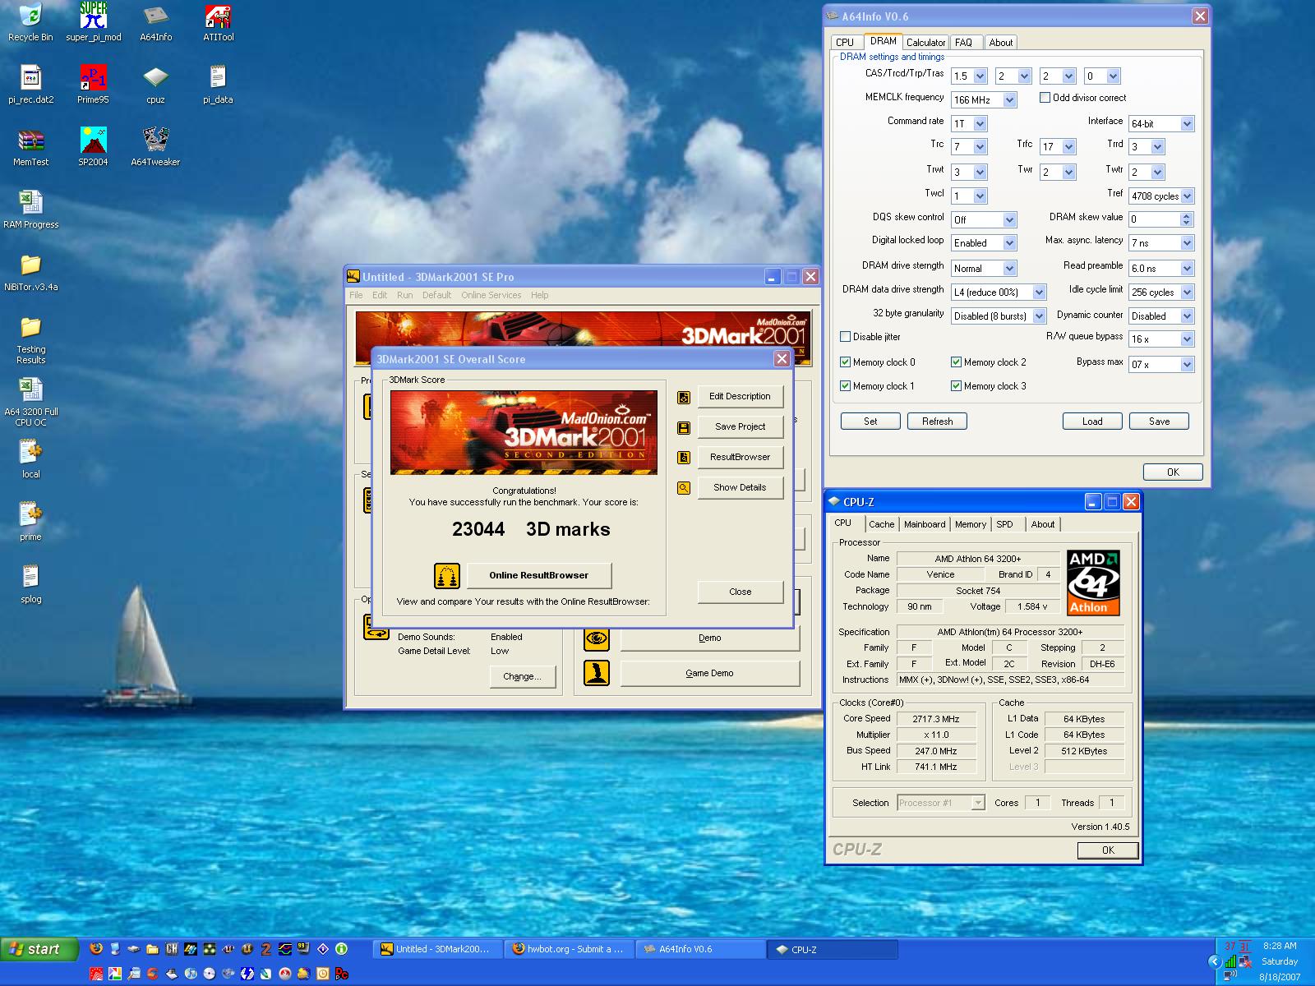
Task: Click the Firefox quick launch icon
Action: (x=96, y=948)
